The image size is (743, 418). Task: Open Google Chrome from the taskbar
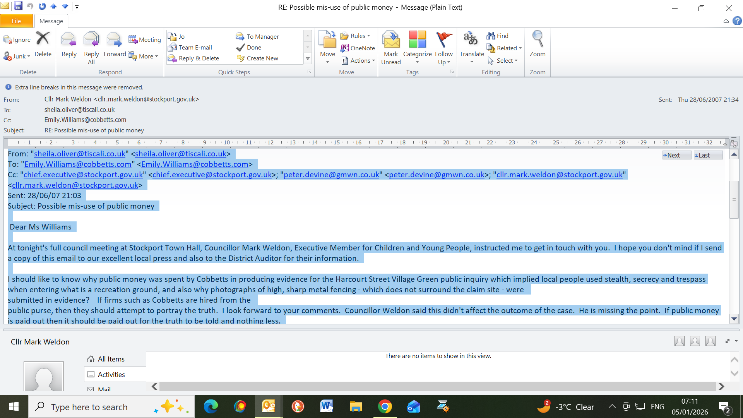tap(385, 406)
